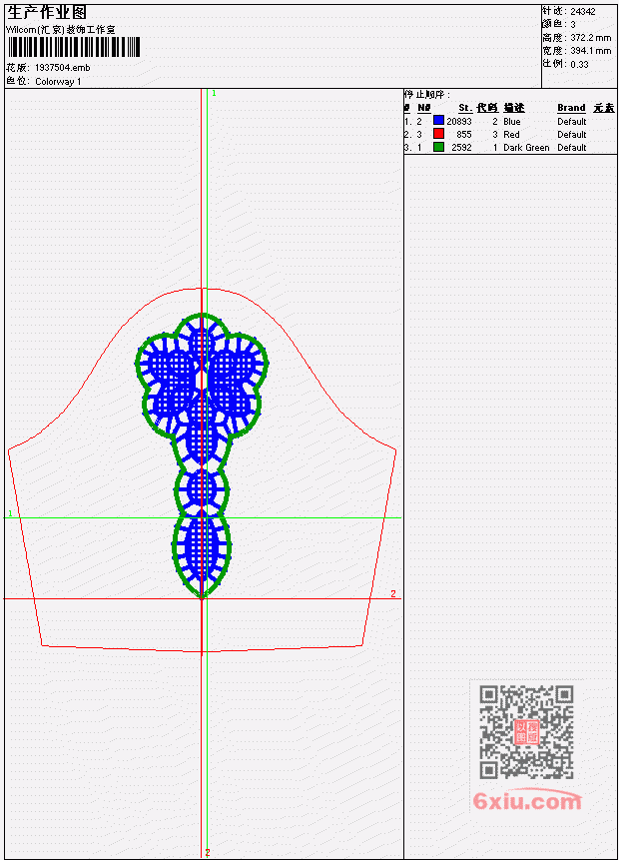The image size is (619, 860).
Task: Click the blue color swatch in the stop sequence
Action: [438, 120]
